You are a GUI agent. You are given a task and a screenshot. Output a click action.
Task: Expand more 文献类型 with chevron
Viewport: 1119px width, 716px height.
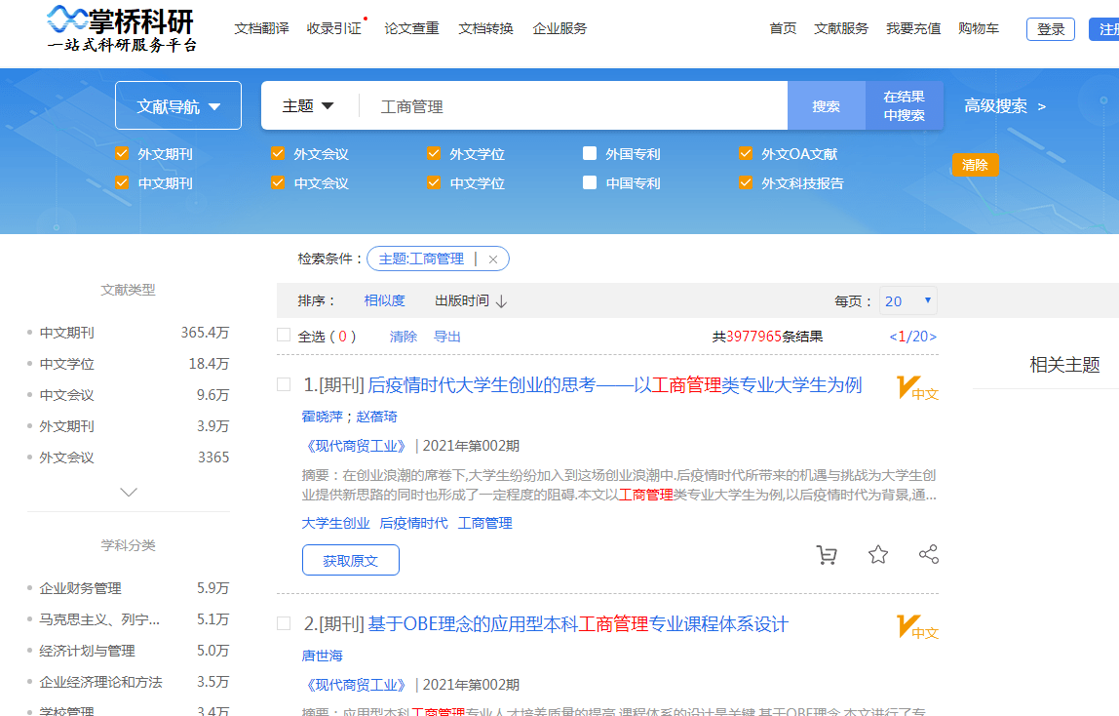coord(129,493)
